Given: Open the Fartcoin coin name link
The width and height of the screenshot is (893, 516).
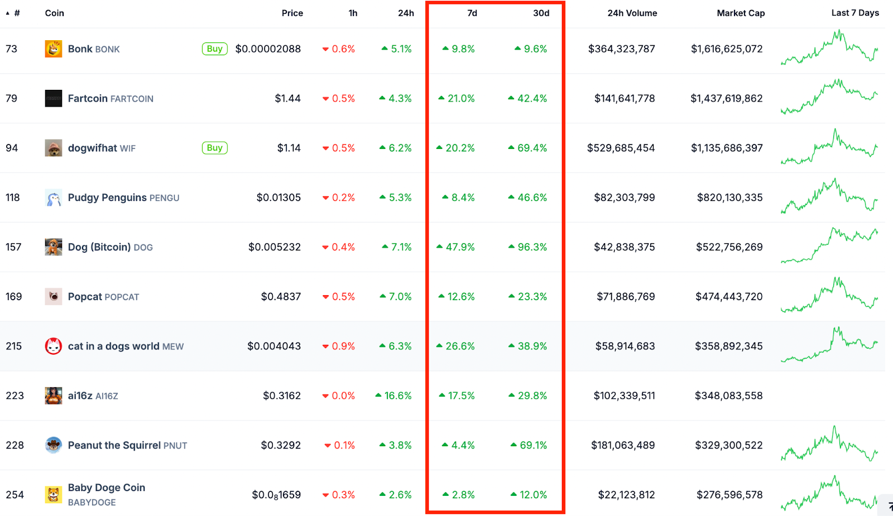Looking at the screenshot, I should [88, 99].
